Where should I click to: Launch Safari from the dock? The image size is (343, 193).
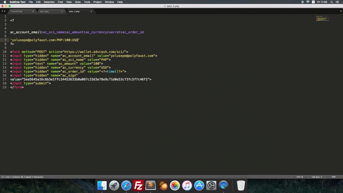pyautogui.click(x=126, y=185)
